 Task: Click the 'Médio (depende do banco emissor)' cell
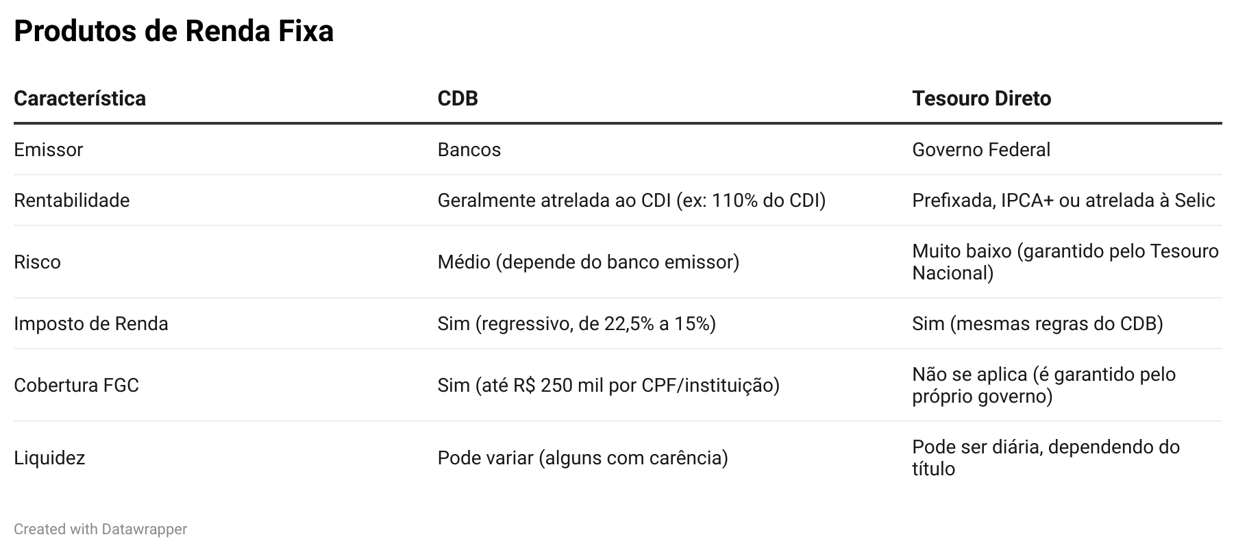[x=588, y=262]
